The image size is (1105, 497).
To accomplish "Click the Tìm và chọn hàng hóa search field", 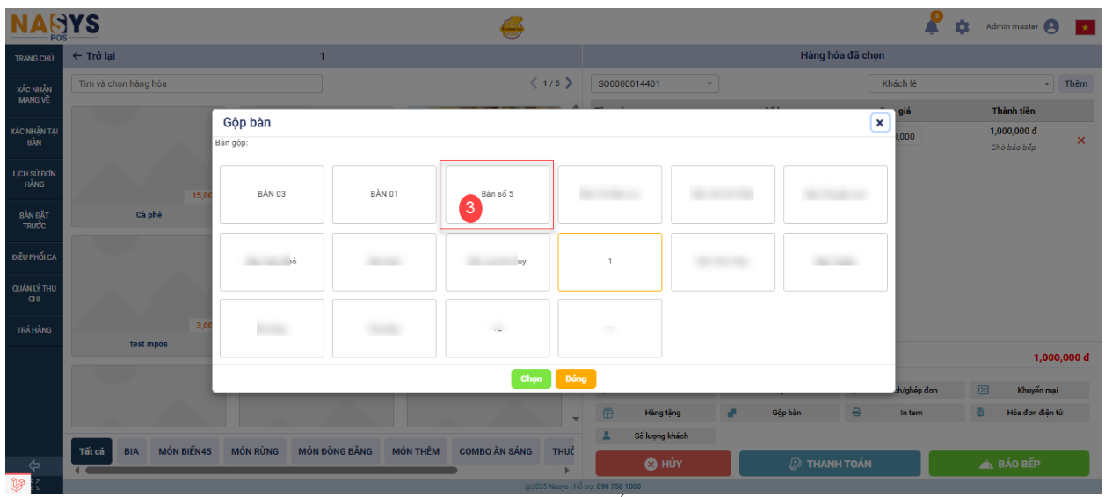I will pos(196,83).
